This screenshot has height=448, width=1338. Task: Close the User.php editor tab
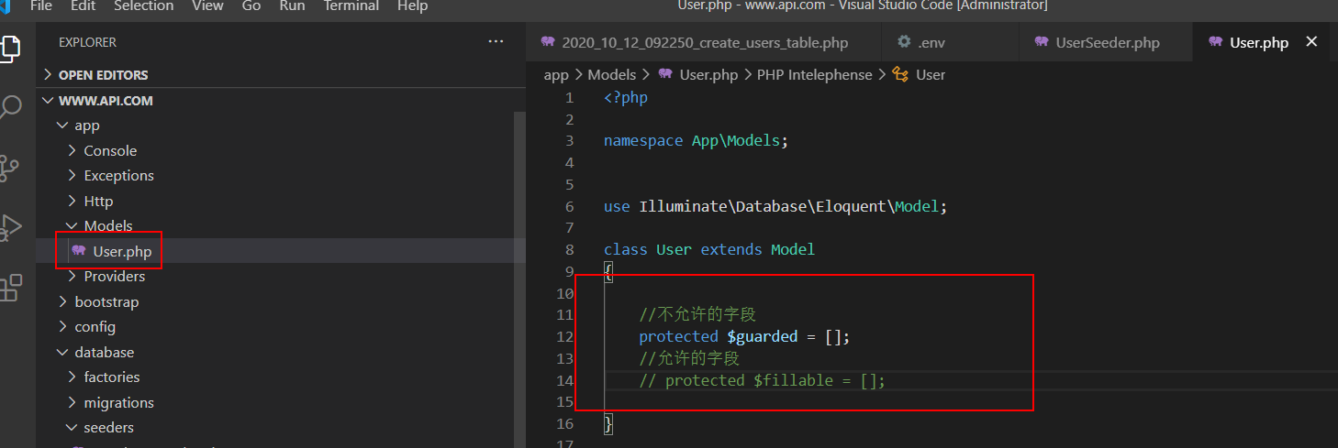coord(1311,42)
